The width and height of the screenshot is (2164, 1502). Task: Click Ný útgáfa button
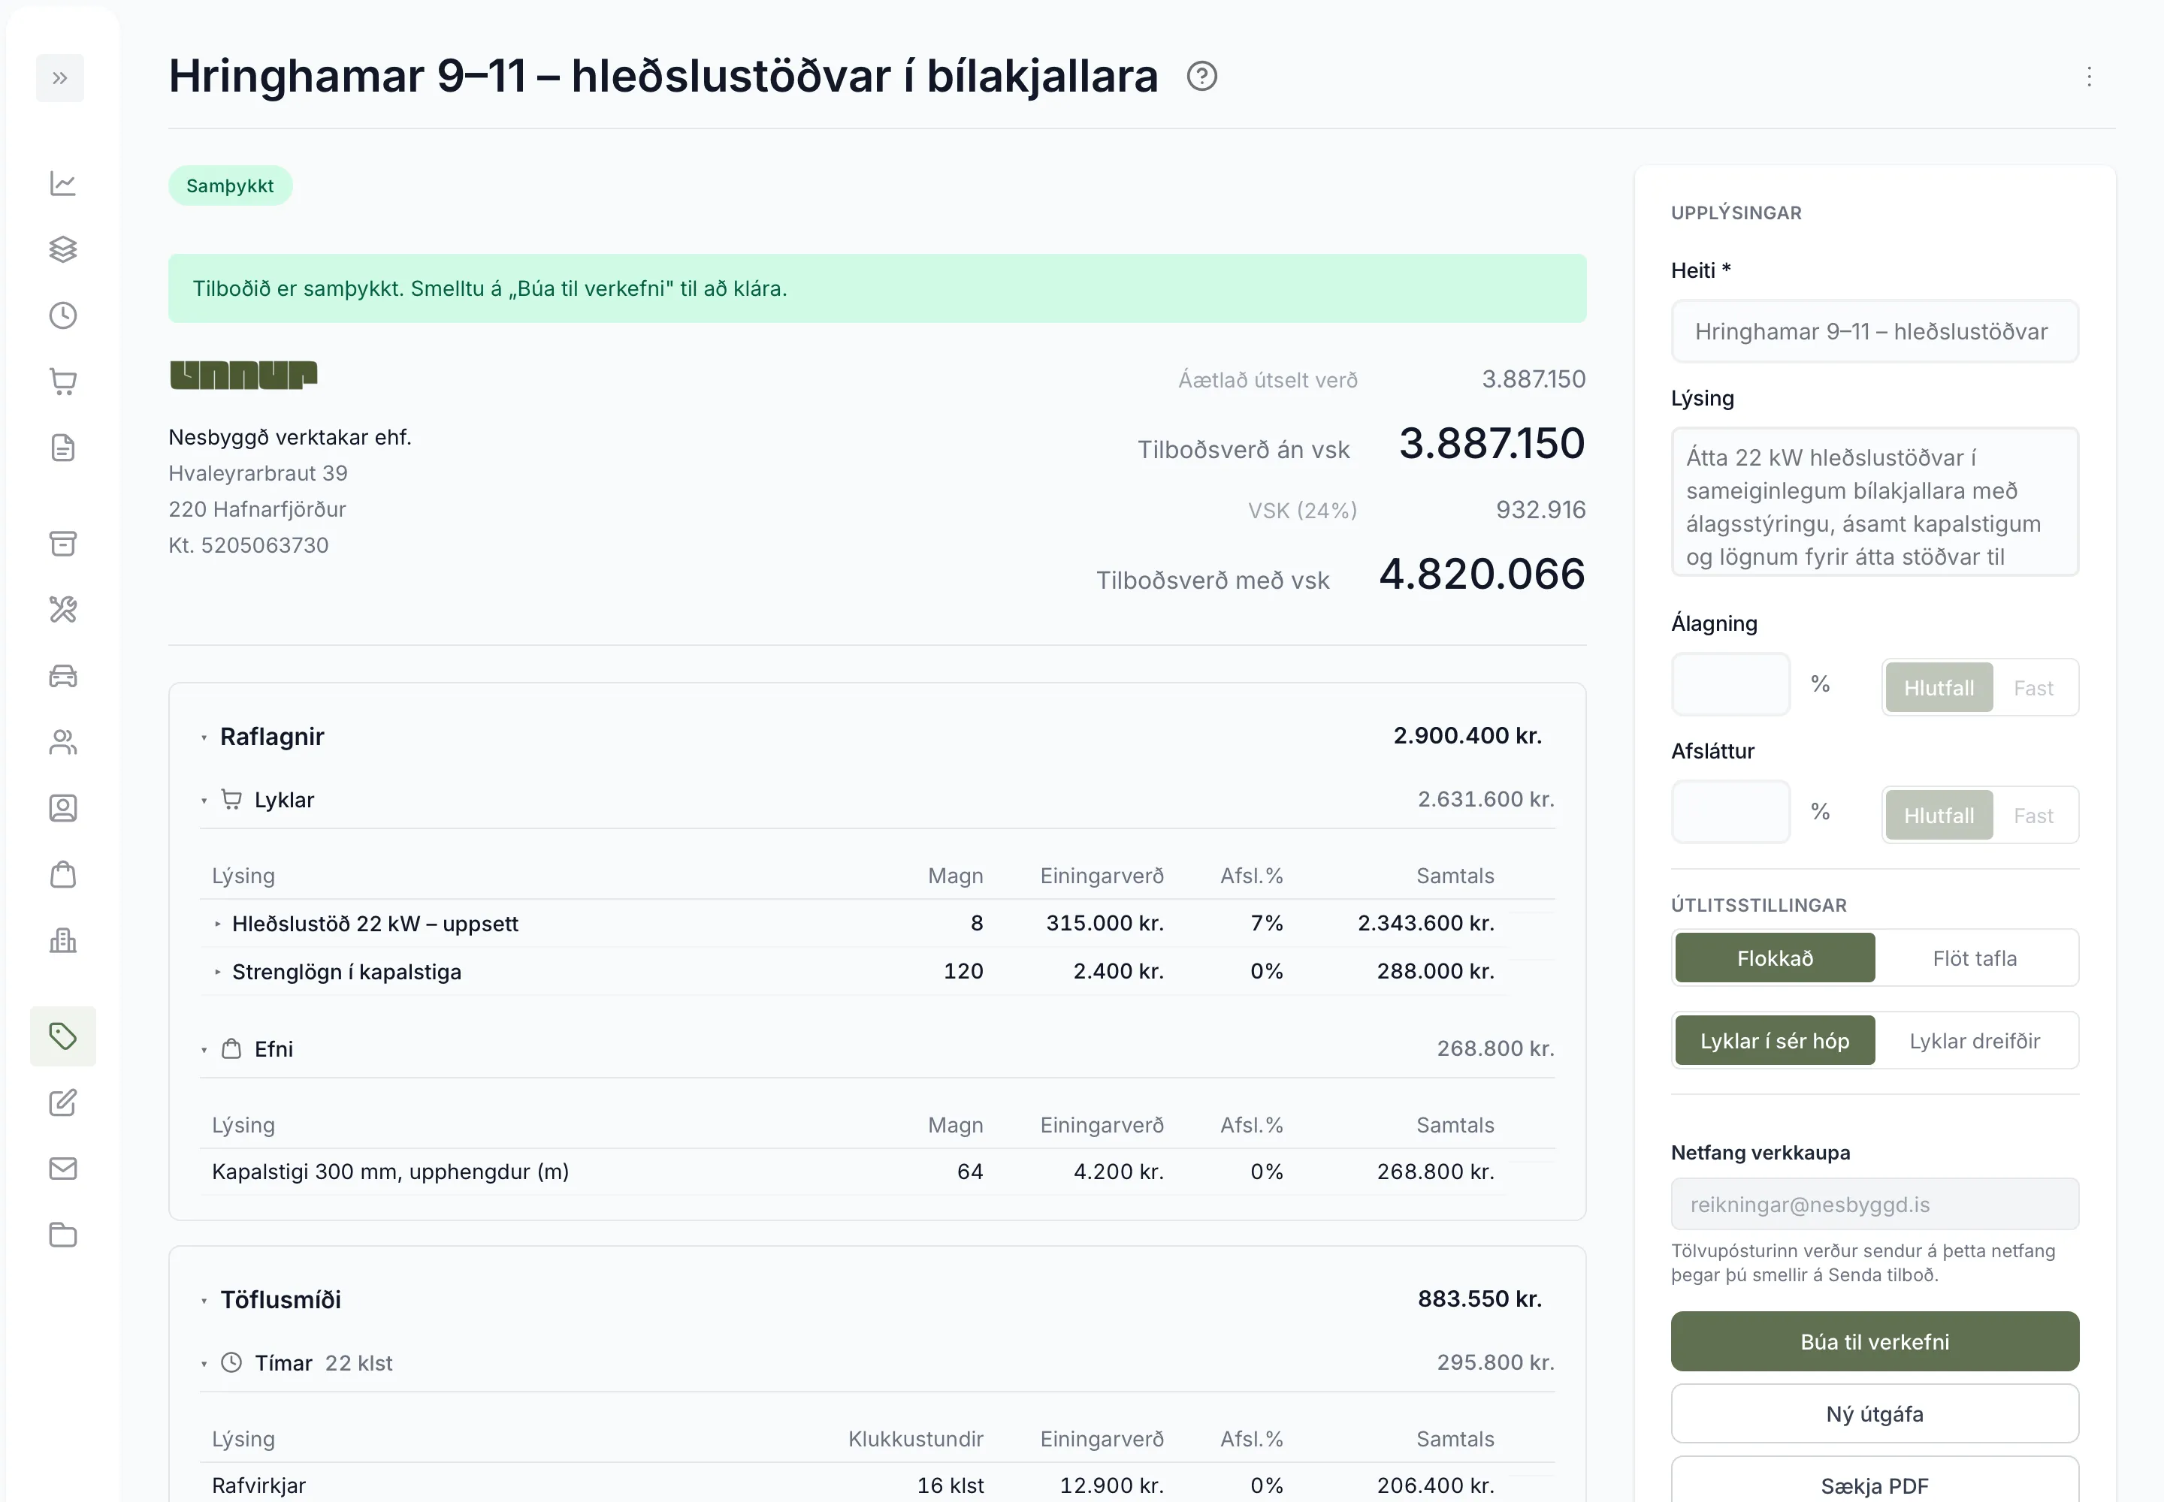(1874, 1413)
